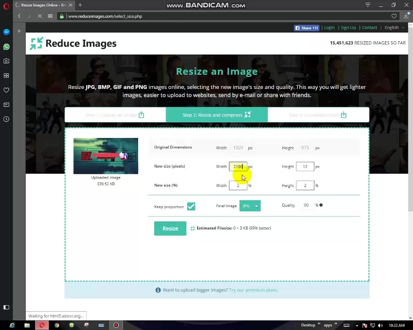
Task: Click the volume icon in the system tray
Action: (380, 325)
